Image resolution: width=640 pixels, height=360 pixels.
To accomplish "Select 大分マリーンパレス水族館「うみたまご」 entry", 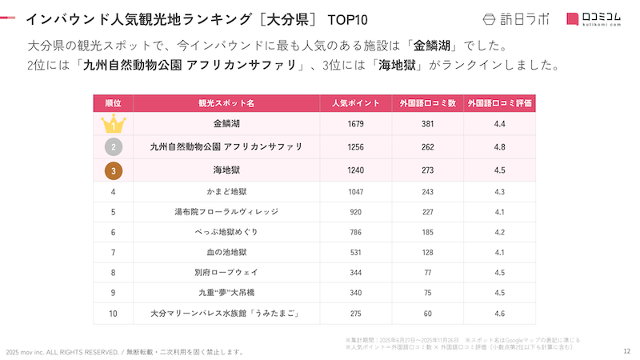I will click(226, 314).
